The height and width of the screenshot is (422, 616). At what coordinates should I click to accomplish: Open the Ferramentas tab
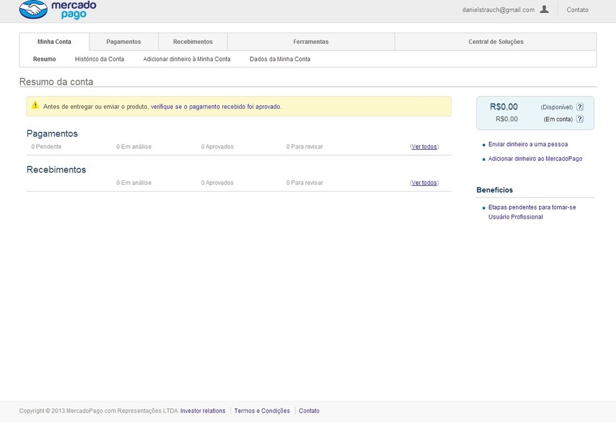pos(311,42)
